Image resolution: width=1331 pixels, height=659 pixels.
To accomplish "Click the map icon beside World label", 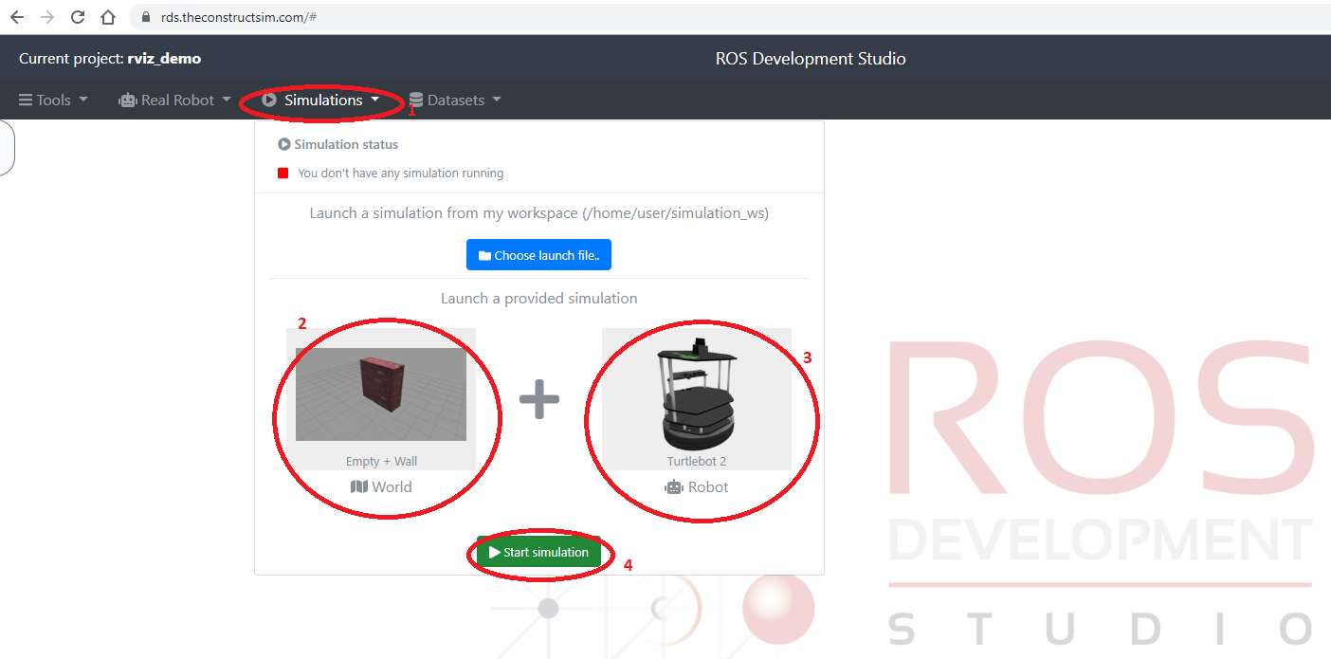I will 358,486.
